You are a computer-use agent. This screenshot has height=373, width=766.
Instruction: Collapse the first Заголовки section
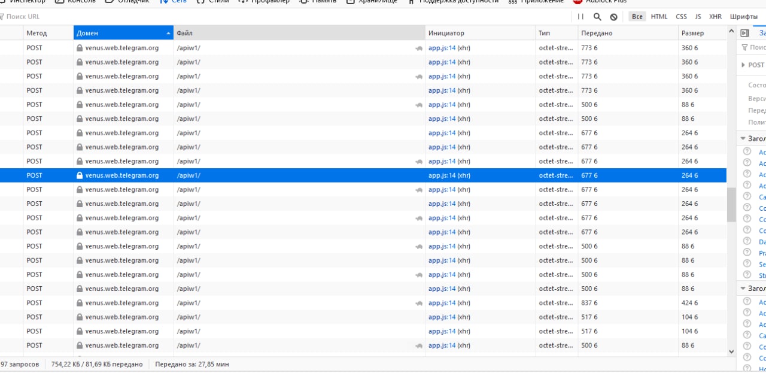click(743, 138)
